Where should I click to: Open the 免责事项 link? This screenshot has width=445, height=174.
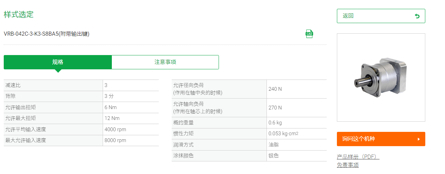click(x=347, y=165)
